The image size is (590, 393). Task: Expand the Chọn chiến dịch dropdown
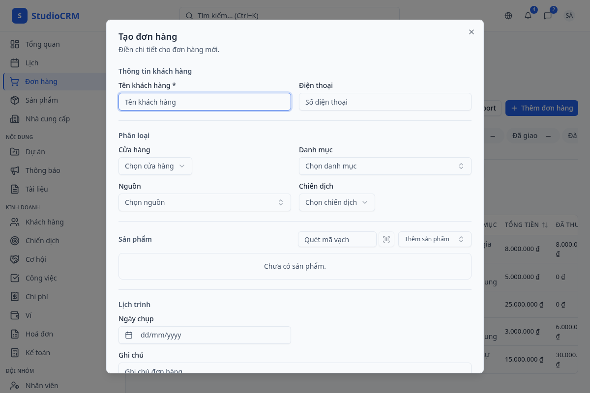(337, 202)
